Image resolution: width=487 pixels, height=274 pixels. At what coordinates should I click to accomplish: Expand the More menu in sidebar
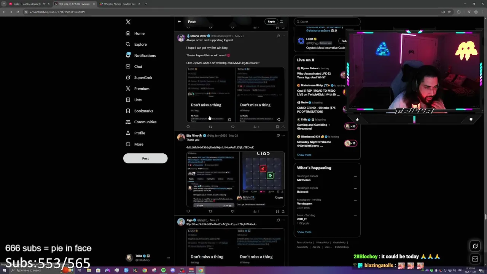[x=134, y=144]
